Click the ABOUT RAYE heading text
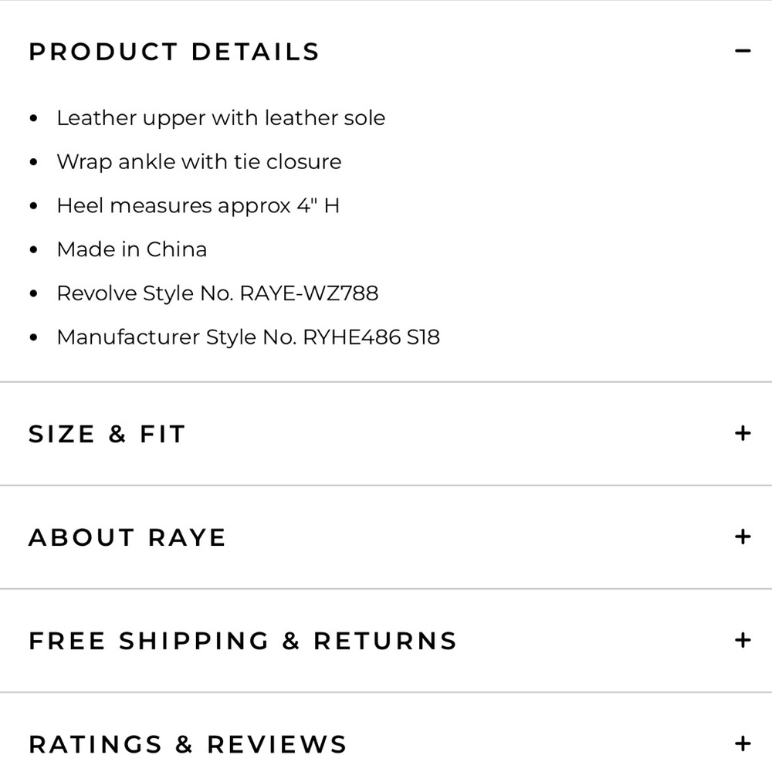772x772 pixels. pos(127,537)
